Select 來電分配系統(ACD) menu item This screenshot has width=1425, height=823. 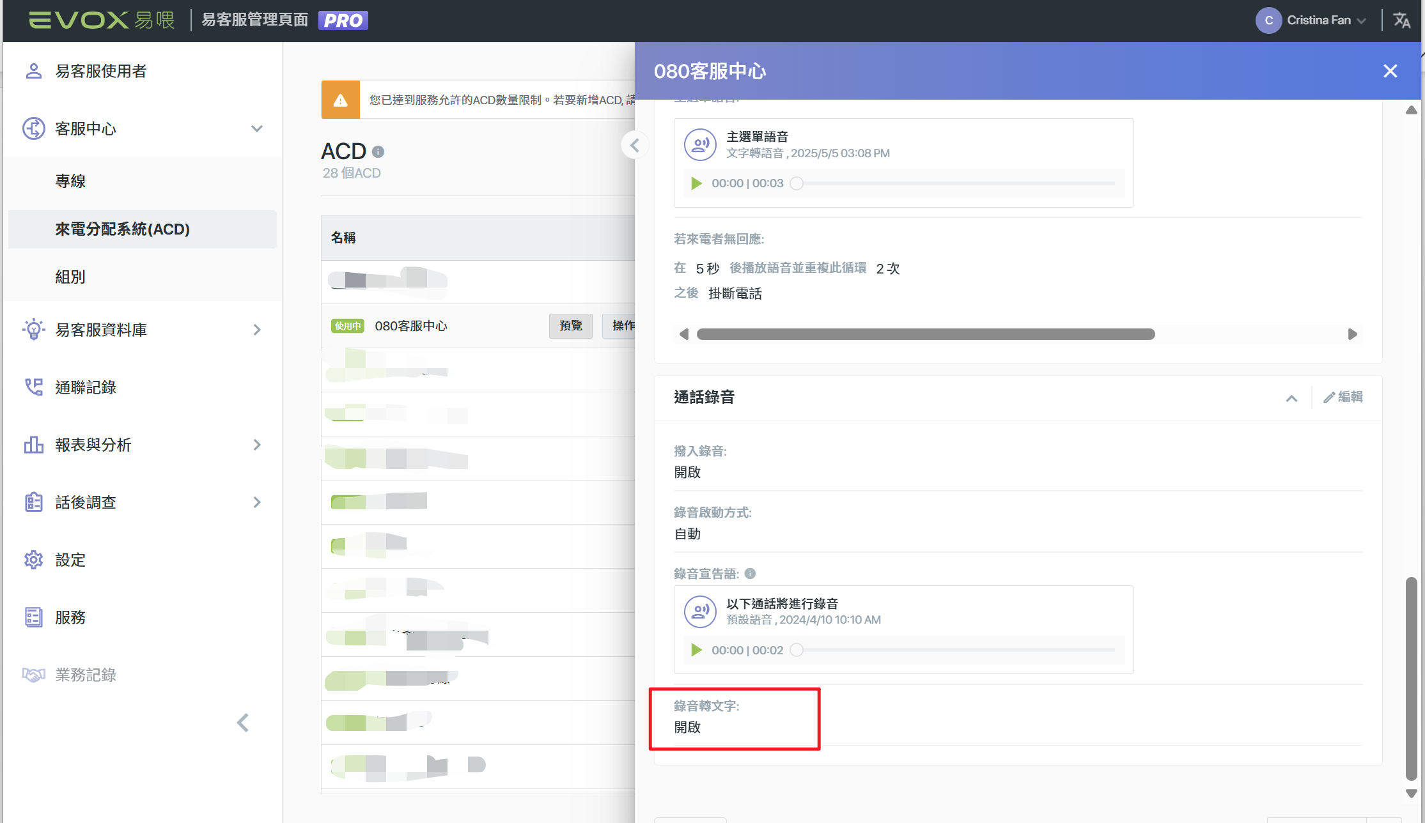142,229
